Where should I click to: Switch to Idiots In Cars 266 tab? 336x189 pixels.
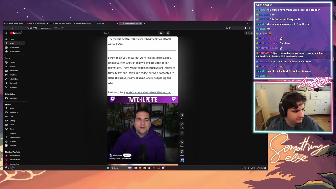[37, 23]
